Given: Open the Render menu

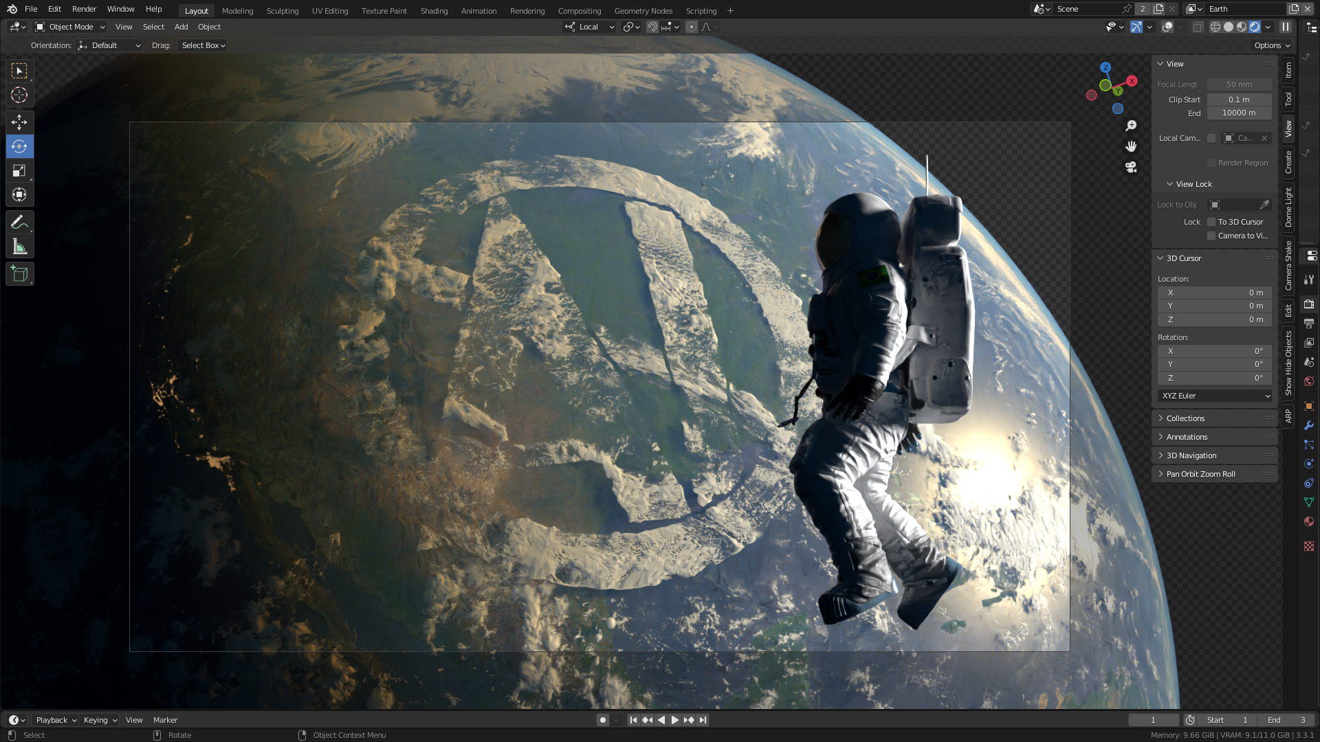Looking at the screenshot, I should tap(84, 9).
